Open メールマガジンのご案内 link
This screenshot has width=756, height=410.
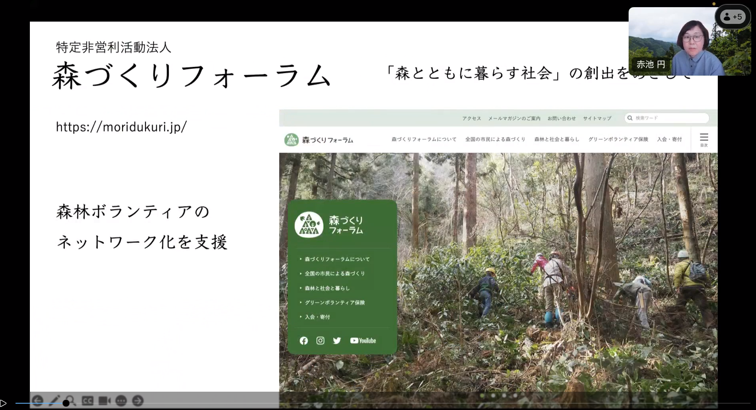pos(514,118)
